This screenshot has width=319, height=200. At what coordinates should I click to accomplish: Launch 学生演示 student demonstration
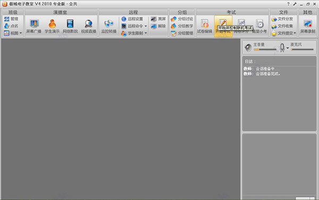click(52, 27)
